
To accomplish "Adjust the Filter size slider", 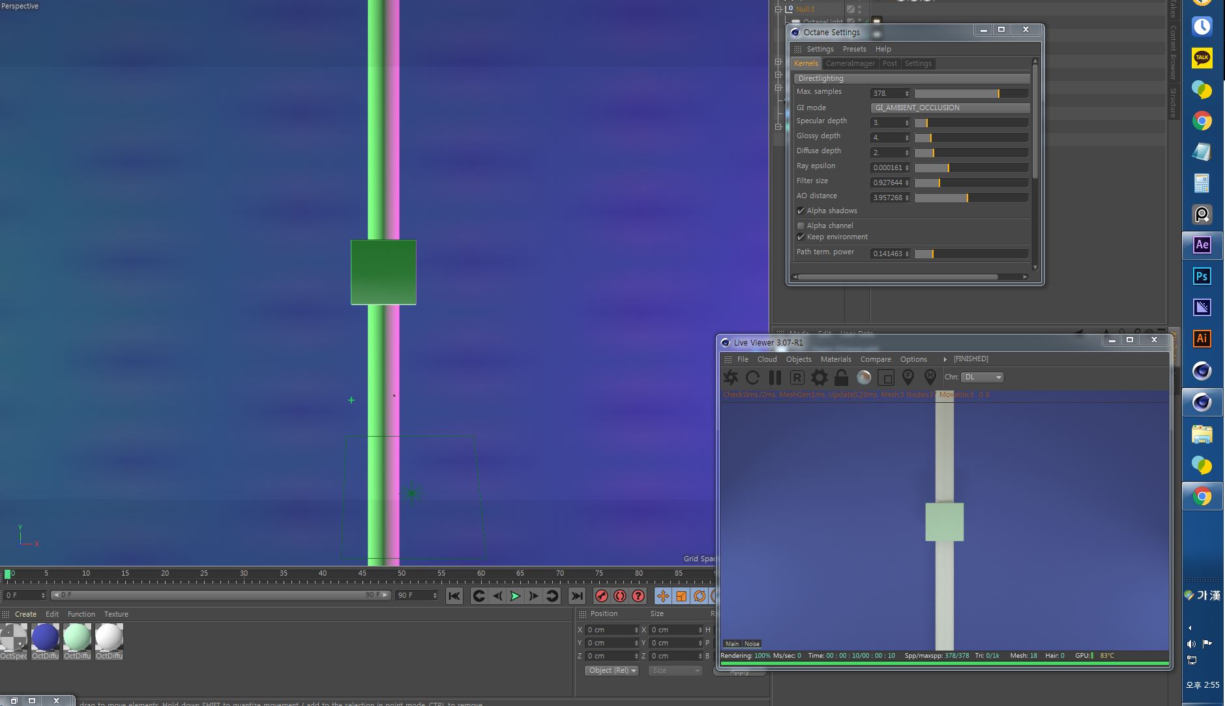I will [x=971, y=183].
